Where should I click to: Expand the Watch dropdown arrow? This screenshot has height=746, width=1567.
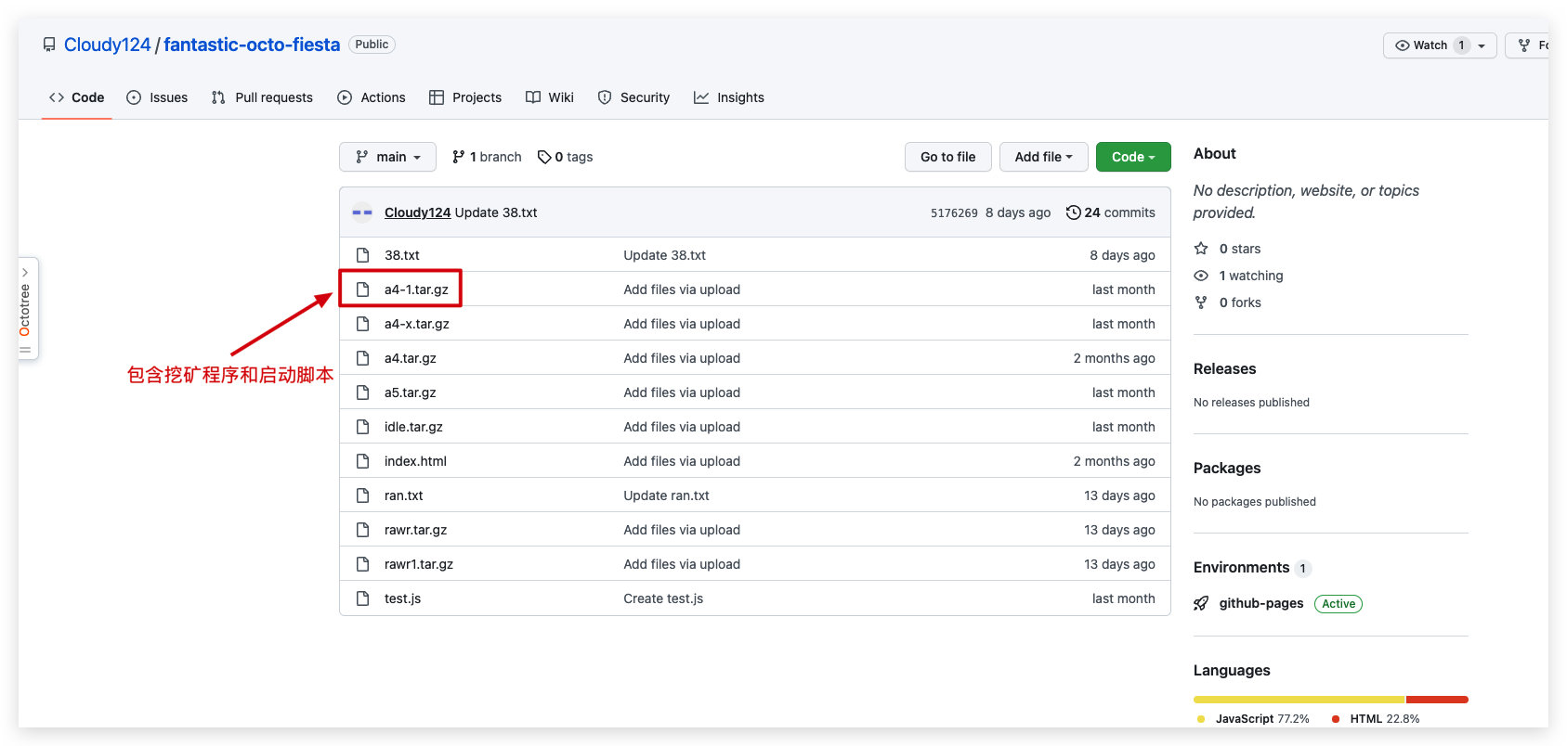tap(1482, 45)
